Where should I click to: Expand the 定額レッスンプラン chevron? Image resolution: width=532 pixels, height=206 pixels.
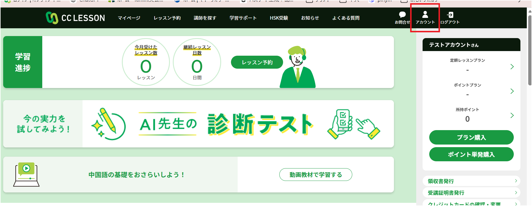[x=512, y=67]
